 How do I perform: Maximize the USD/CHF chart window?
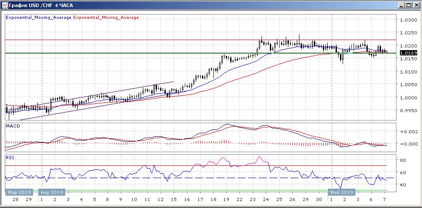[409, 5]
